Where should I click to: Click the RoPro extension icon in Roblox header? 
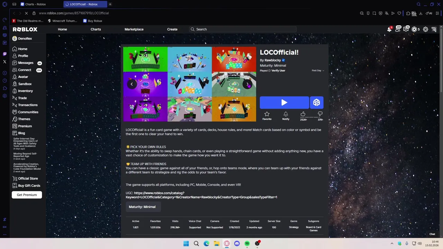tap(434, 29)
